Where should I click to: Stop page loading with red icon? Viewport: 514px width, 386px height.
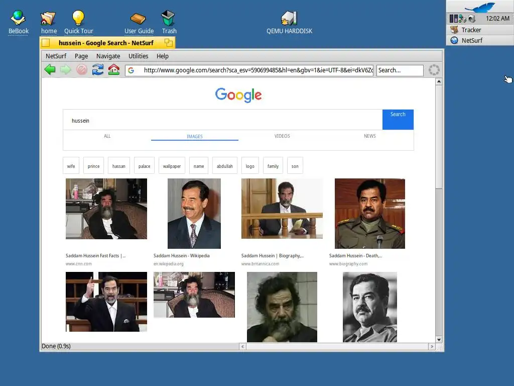tap(82, 69)
